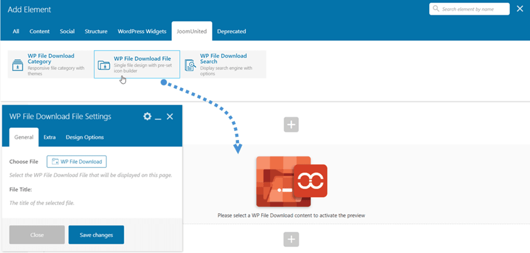Minimize the WP File Download File Settings panel
530x253 pixels.
(x=158, y=117)
